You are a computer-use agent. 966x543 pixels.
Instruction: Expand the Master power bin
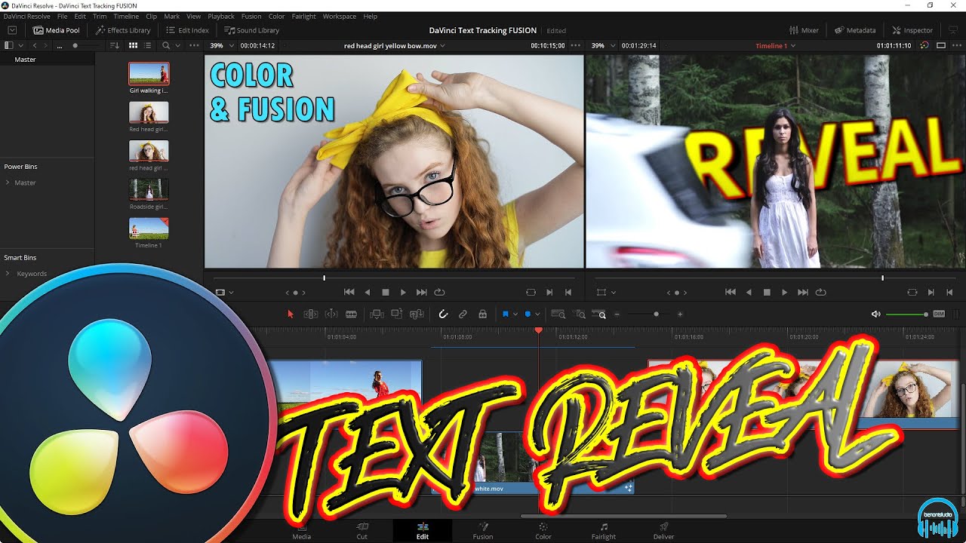coord(8,183)
